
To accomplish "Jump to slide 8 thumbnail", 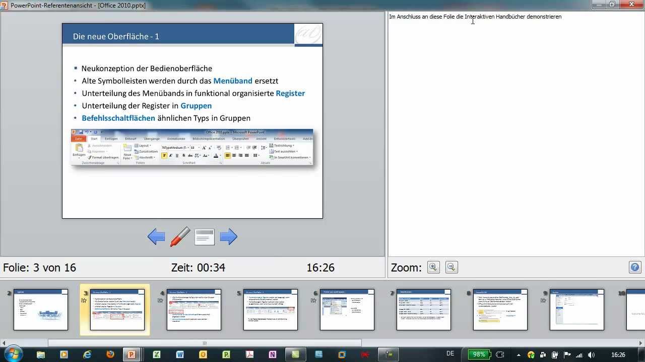I will [500, 310].
